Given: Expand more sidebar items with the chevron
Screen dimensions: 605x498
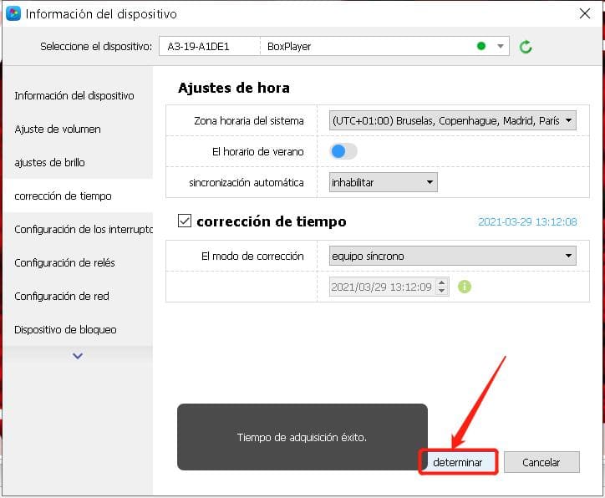Looking at the screenshot, I should [78, 356].
